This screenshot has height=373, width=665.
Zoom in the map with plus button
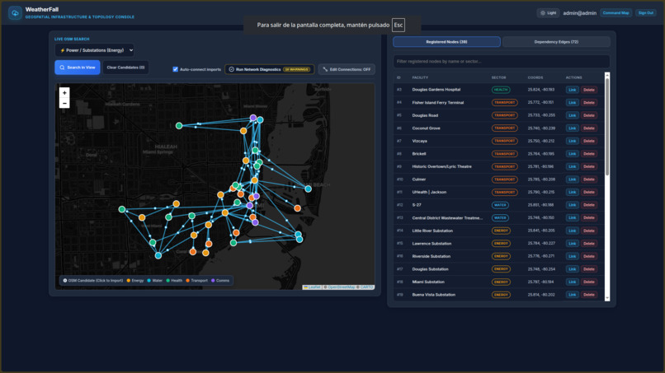click(x=64, y=93)
